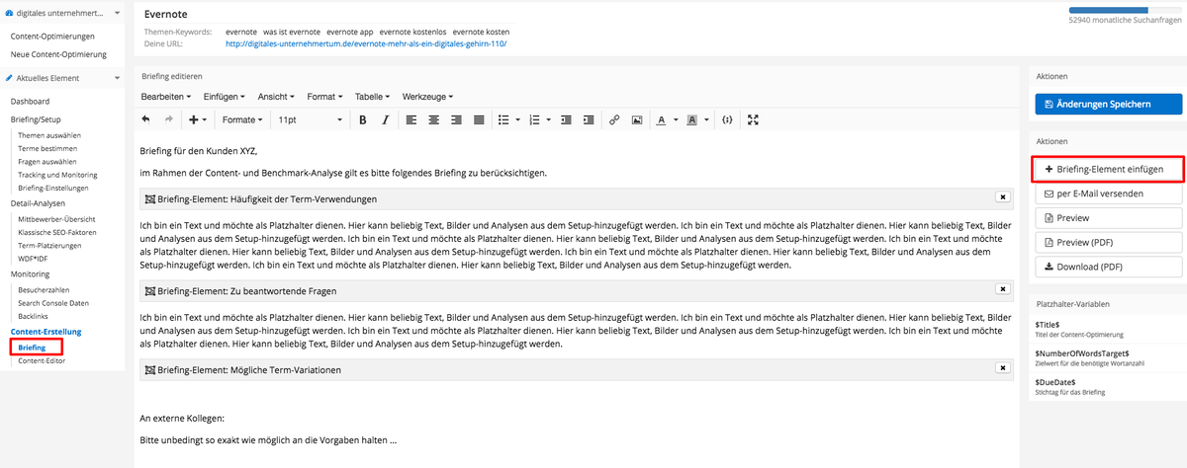Expand numbered list style options arrow
The height and width of the screenshot is (468, 1187).
[x=548, y=119]
